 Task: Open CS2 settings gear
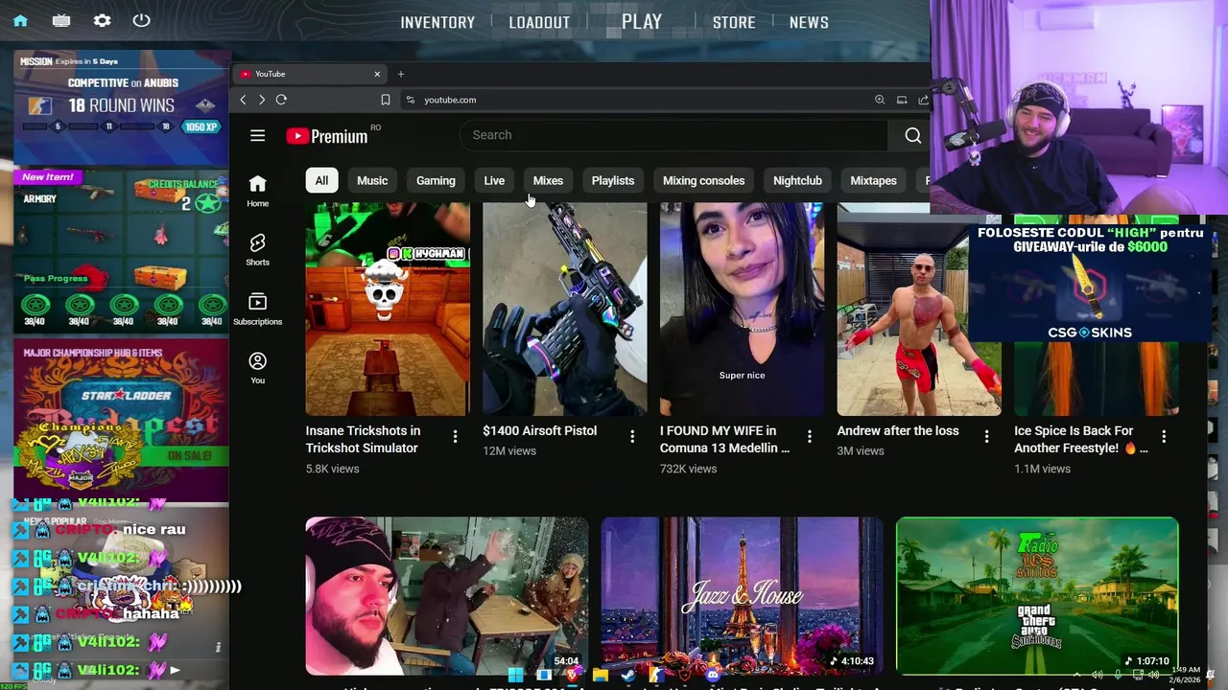click(102, 20)
